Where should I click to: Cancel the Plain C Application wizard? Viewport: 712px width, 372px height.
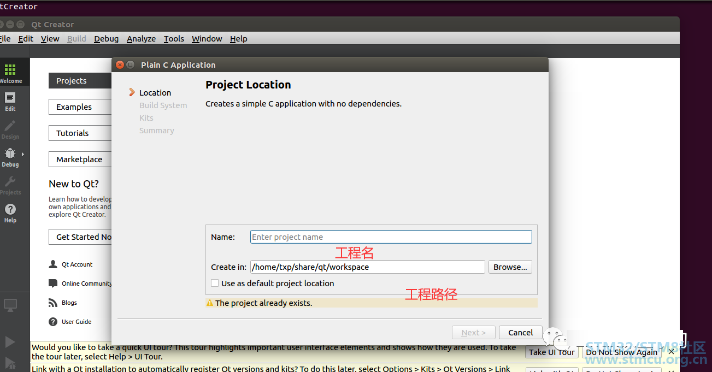[x=520, y=333]
